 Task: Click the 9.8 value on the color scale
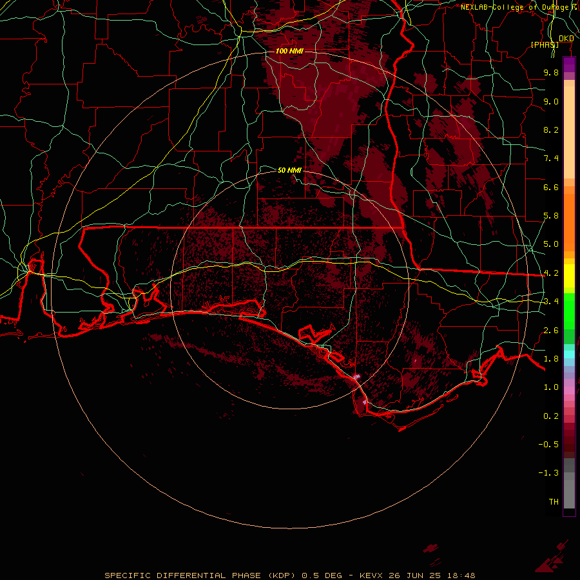pos(551,72)
